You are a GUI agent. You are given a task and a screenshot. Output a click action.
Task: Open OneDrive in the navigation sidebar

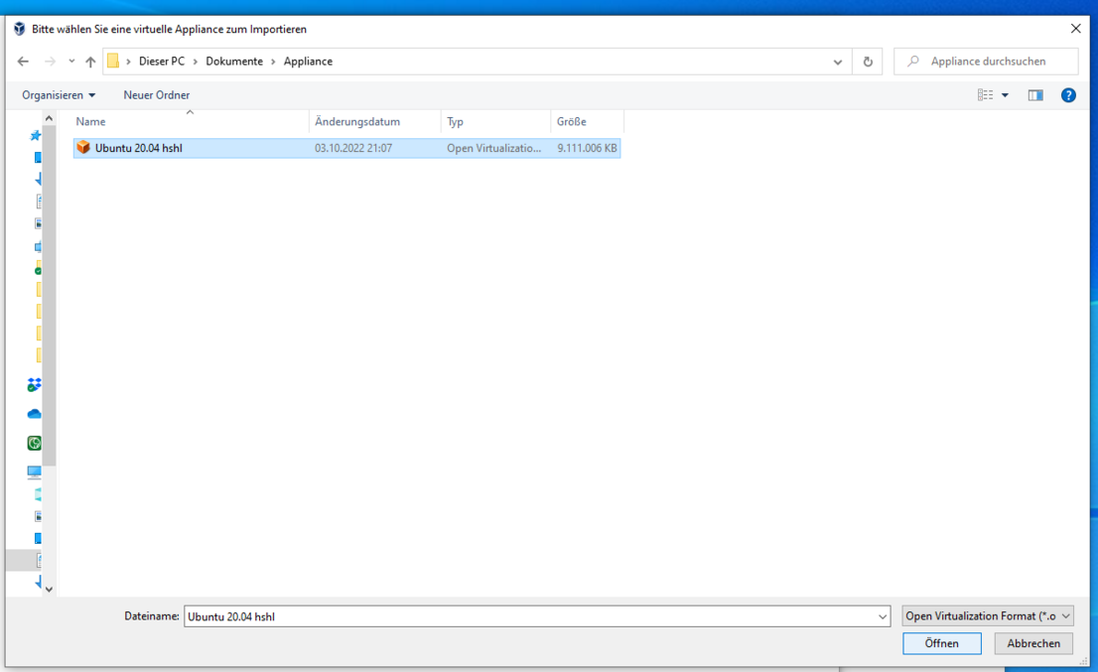[x=35, y=414]
